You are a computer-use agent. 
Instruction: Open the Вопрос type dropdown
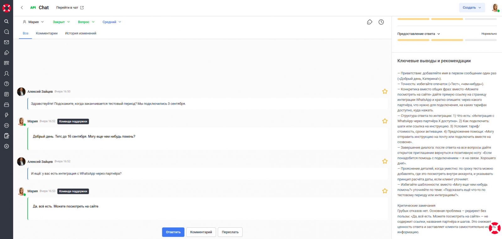pos(86,22)
